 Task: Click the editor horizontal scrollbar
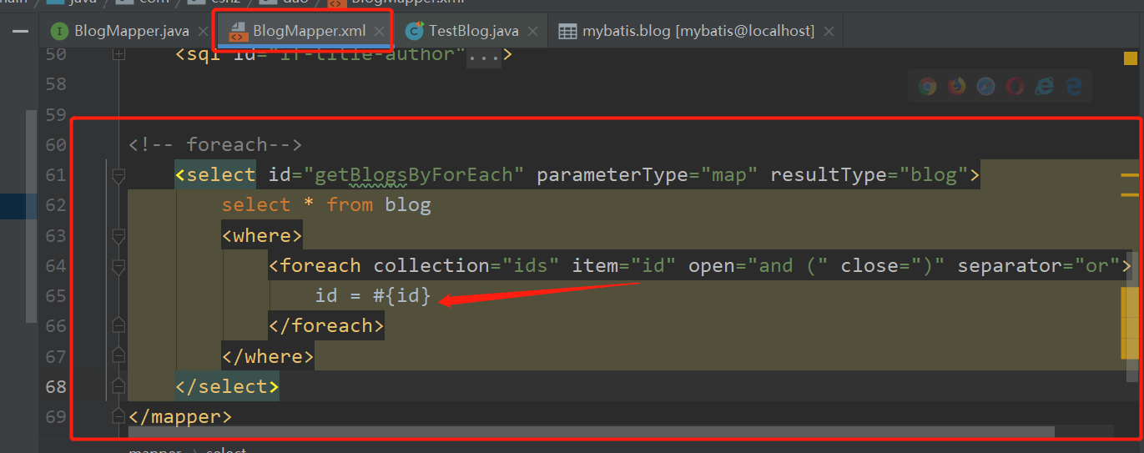(x=591, y=431)
